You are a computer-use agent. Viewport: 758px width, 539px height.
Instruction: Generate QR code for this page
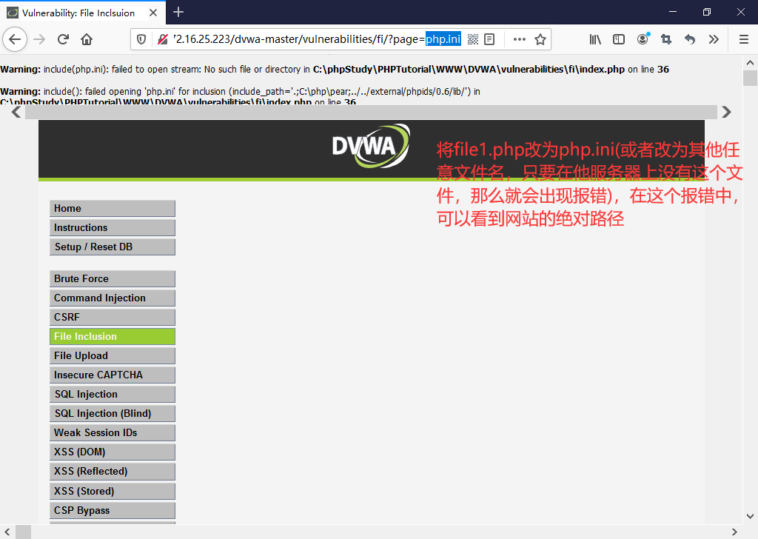(473, 39)
